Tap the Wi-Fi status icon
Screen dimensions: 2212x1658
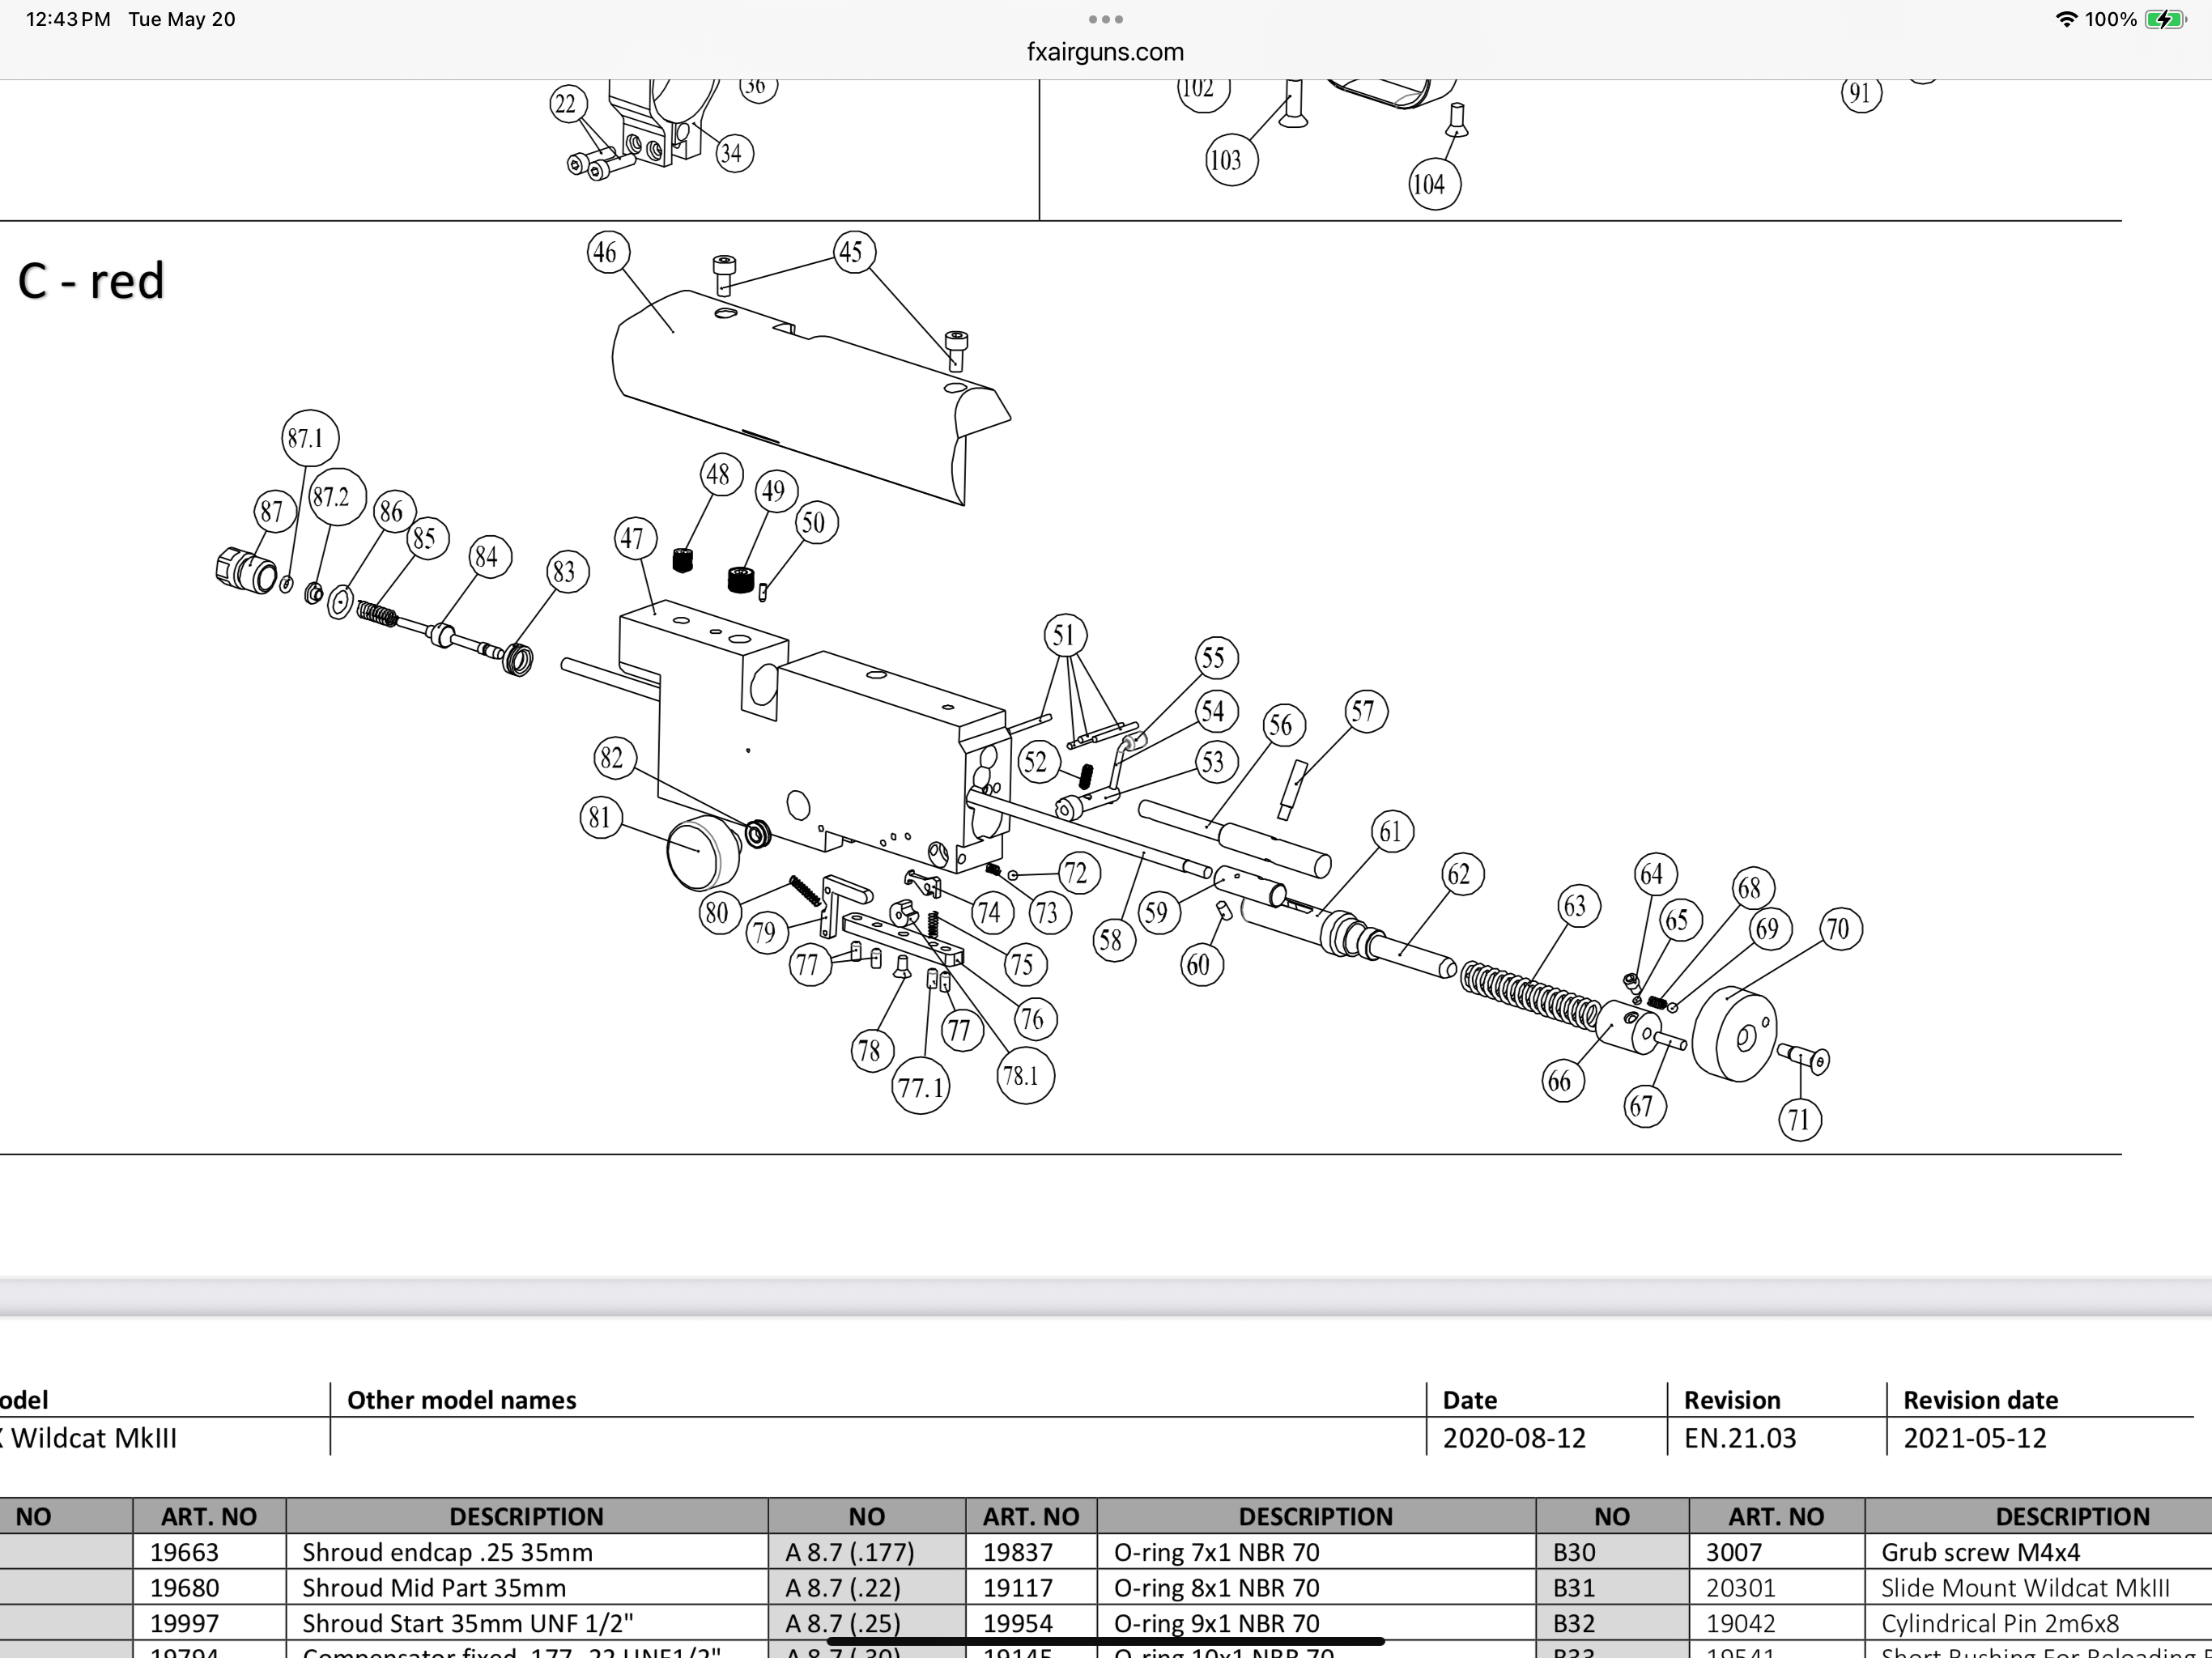[x=2065, y=19]
